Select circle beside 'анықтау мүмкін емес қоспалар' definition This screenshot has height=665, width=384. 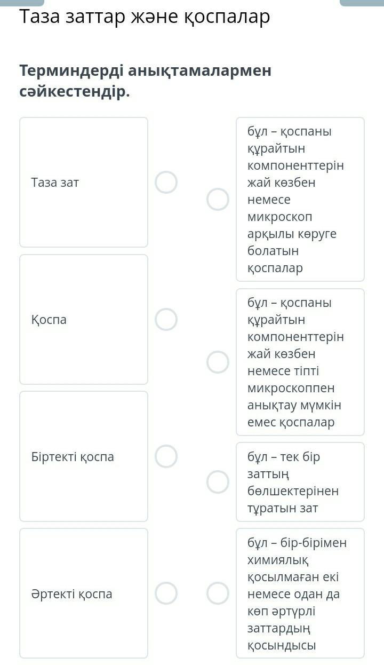point(218,362)
